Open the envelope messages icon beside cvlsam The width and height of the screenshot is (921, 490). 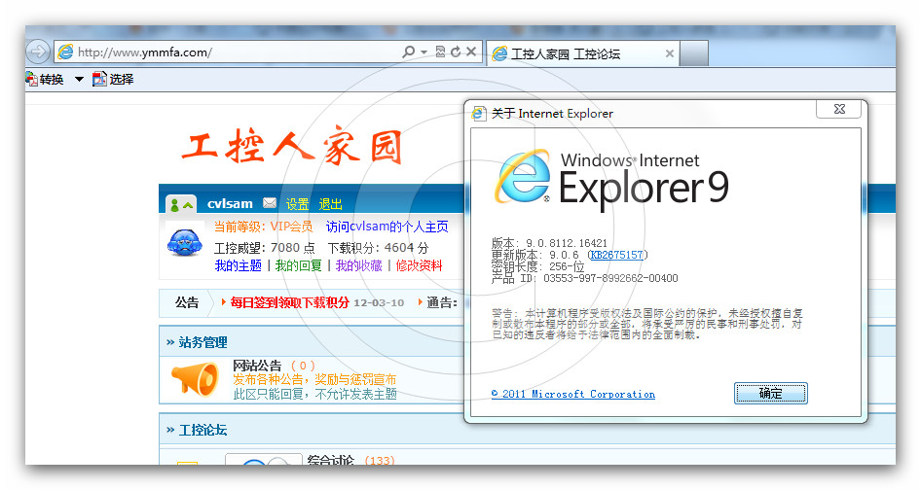pyautogui.click(x=270, y=204)
